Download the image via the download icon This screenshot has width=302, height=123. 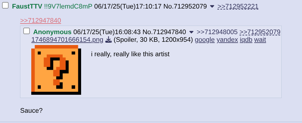pos(109,40)
